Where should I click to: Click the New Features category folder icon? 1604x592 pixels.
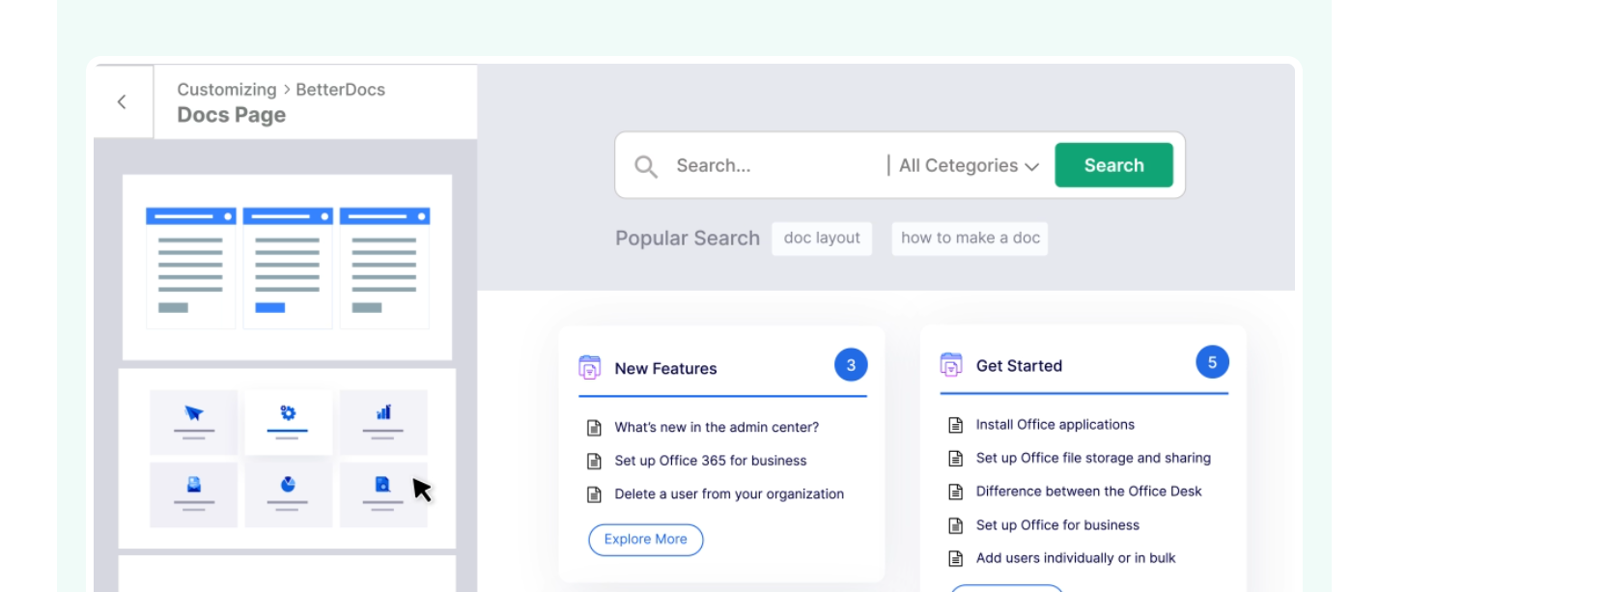tap(589, 368)
